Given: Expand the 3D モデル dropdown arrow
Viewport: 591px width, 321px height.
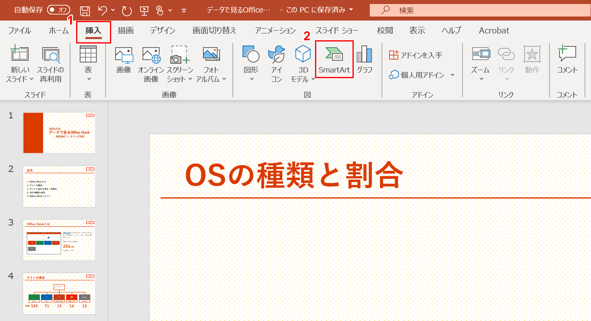Looking at the screenshot, I should 313,79.
